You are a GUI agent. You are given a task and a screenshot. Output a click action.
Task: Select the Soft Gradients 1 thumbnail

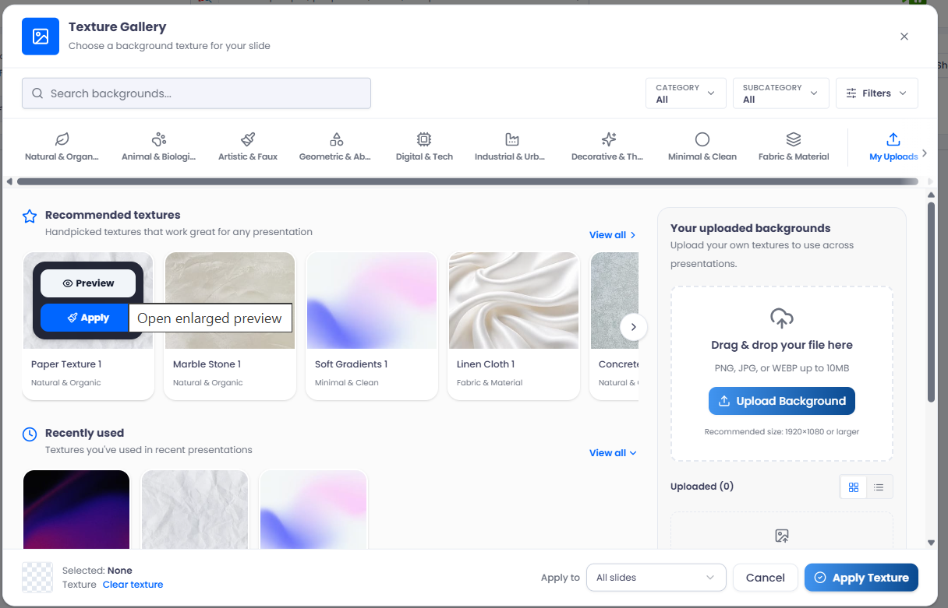coord(372,300)
